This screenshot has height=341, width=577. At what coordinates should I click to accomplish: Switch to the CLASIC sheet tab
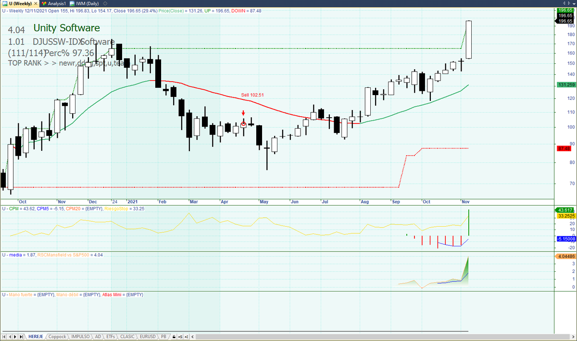[127, 336]
